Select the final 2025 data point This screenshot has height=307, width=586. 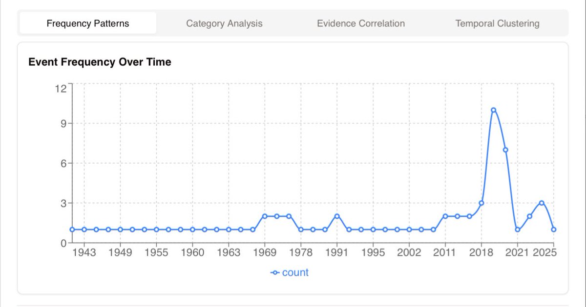point(554,230)
